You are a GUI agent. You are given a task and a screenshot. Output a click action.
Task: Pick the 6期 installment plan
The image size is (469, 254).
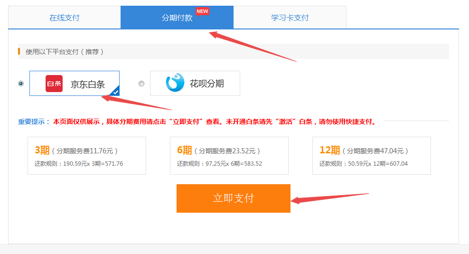point(229,156)
